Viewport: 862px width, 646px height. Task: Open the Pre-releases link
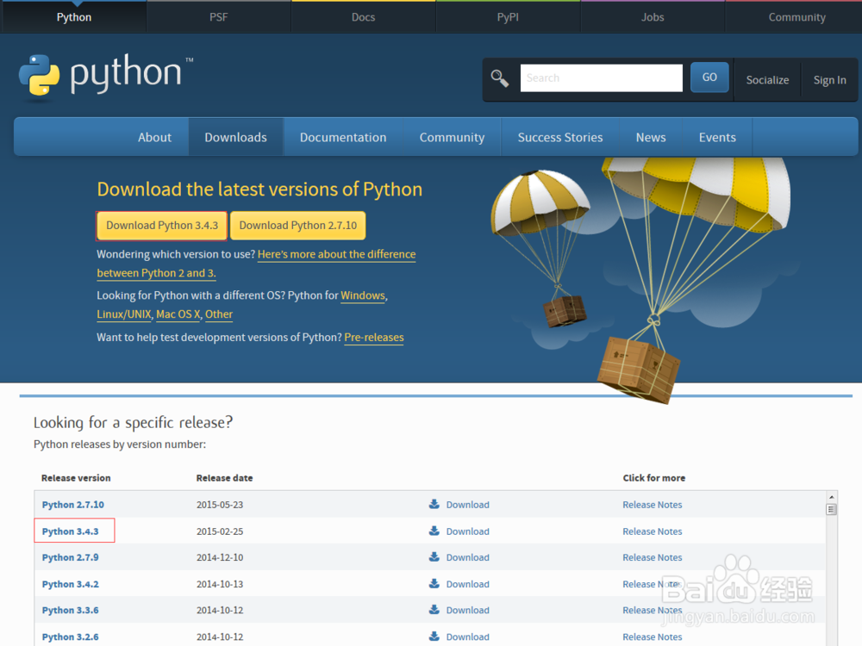pos(374,338)
